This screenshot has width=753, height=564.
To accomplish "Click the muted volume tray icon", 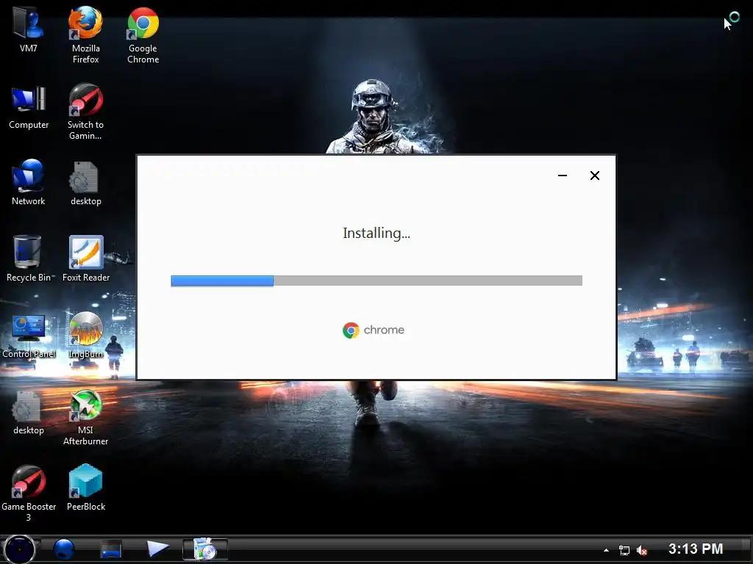I will click(641, 550).
